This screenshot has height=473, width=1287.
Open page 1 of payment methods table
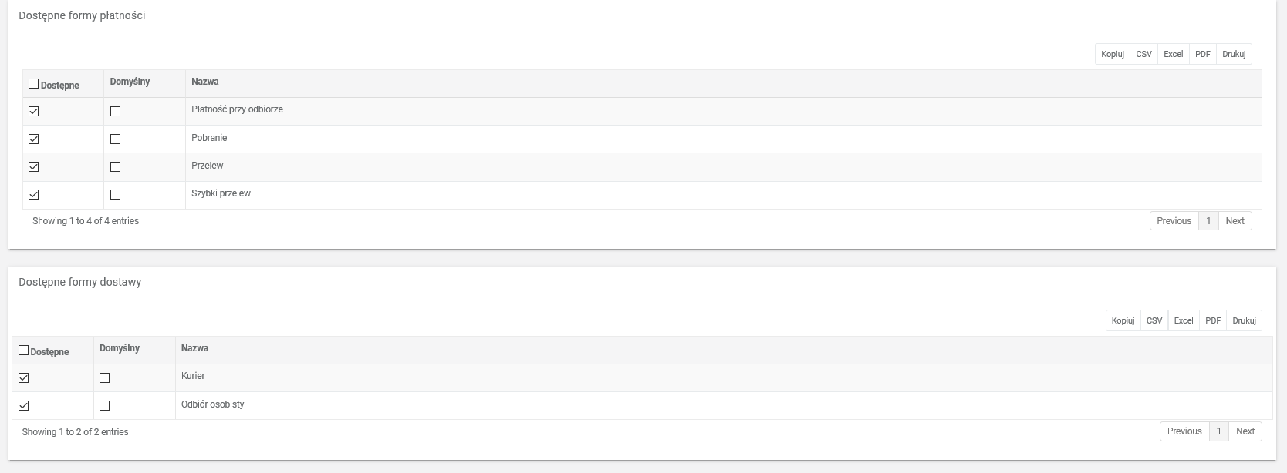(1208, 221)
